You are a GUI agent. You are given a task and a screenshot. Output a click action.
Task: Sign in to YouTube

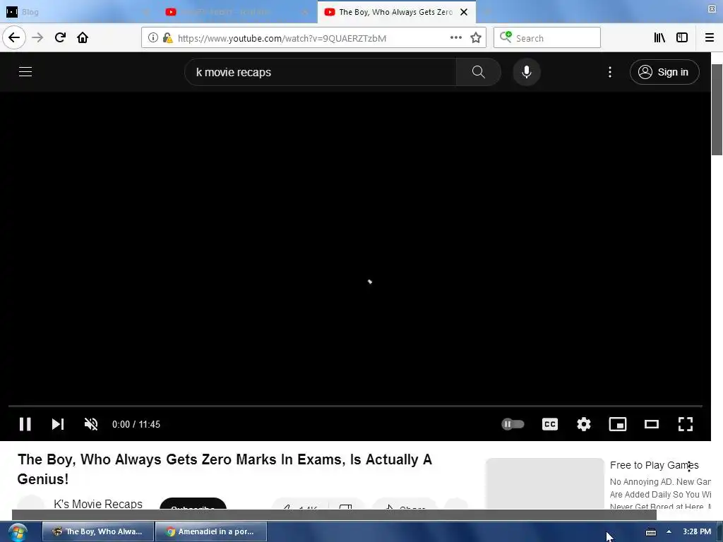[664, 72]
